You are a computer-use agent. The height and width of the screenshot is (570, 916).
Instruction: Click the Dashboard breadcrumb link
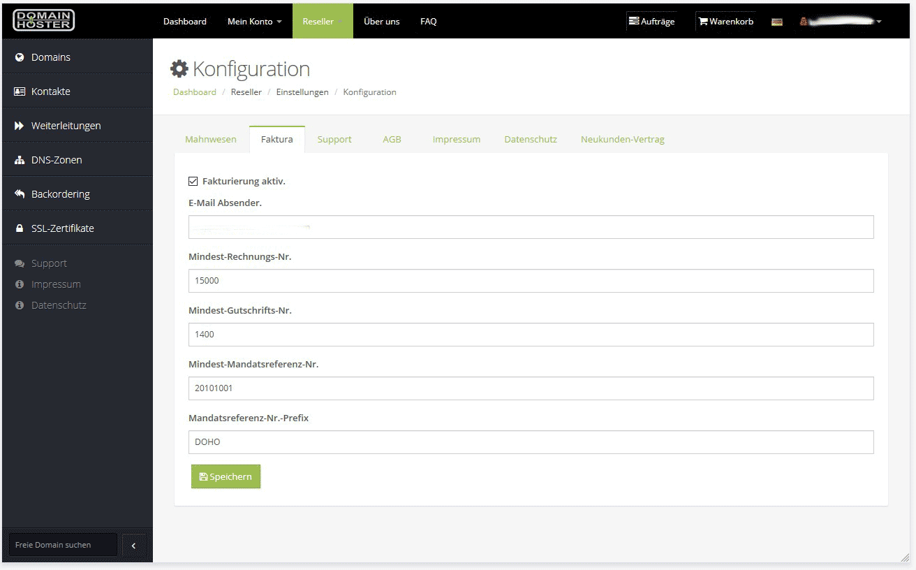(195, 92)
